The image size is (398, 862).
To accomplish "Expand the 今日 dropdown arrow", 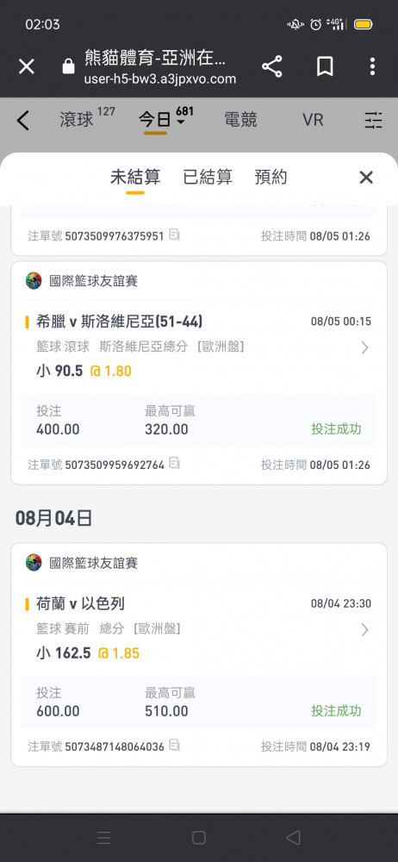I will coord(181,122).
